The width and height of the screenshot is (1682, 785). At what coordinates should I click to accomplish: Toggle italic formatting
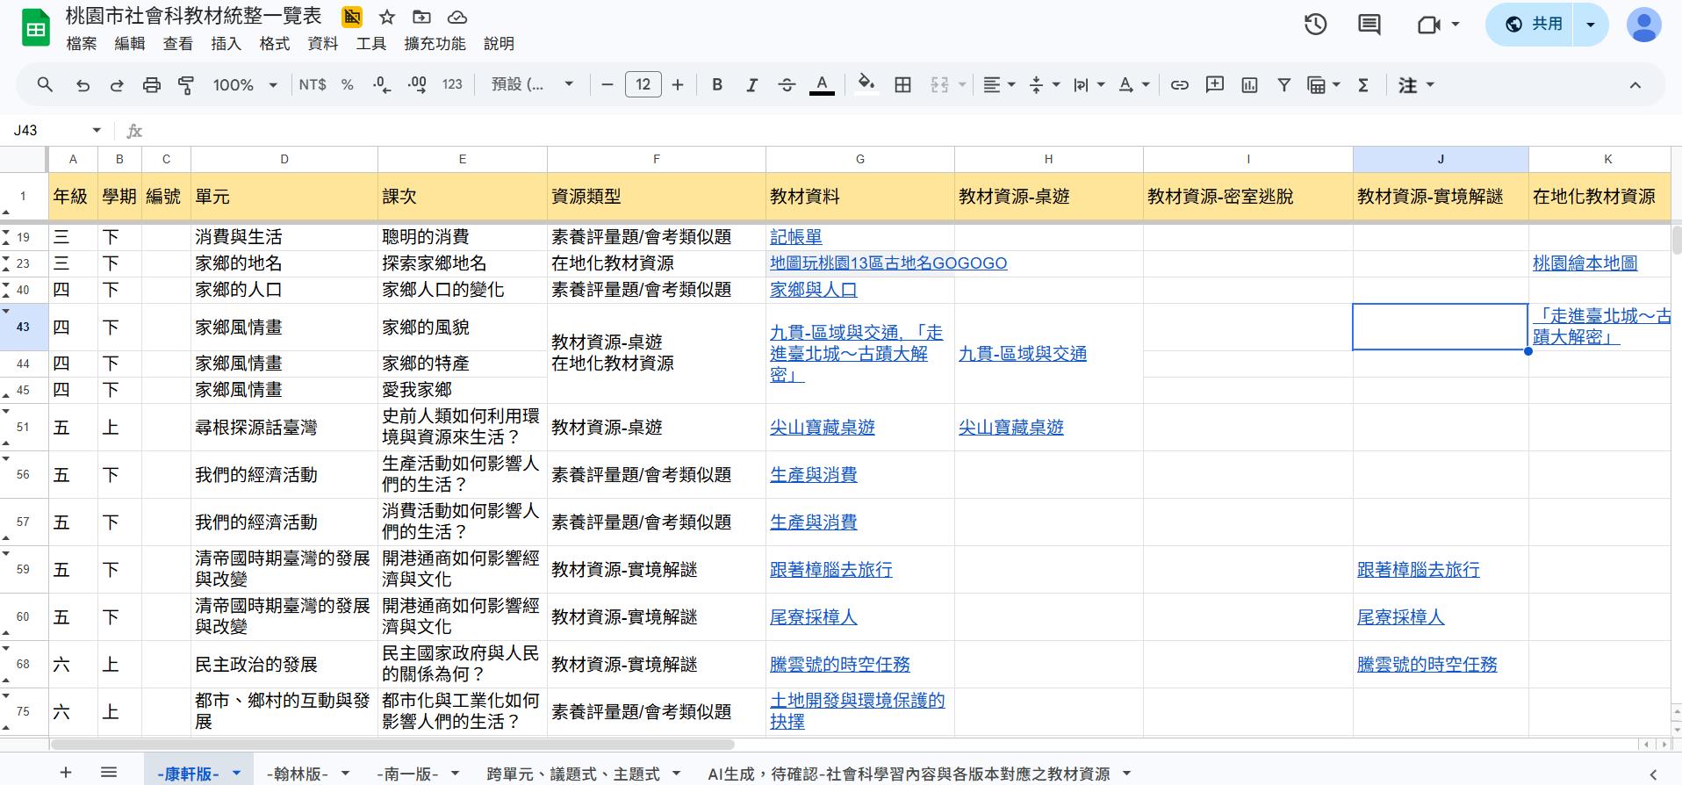(x=751, y=85)
